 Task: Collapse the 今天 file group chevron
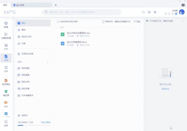[x=58, y=27]
